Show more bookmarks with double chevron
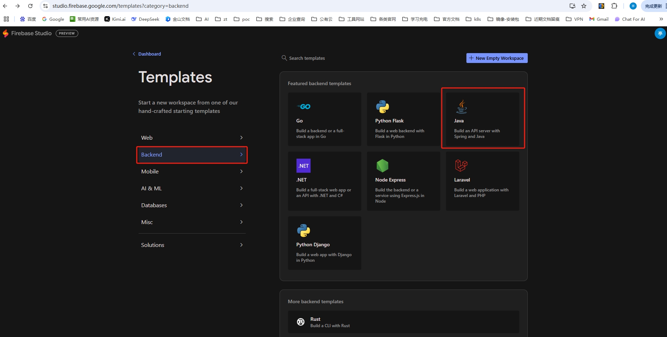The image size is (667, 337). (661, 19)
